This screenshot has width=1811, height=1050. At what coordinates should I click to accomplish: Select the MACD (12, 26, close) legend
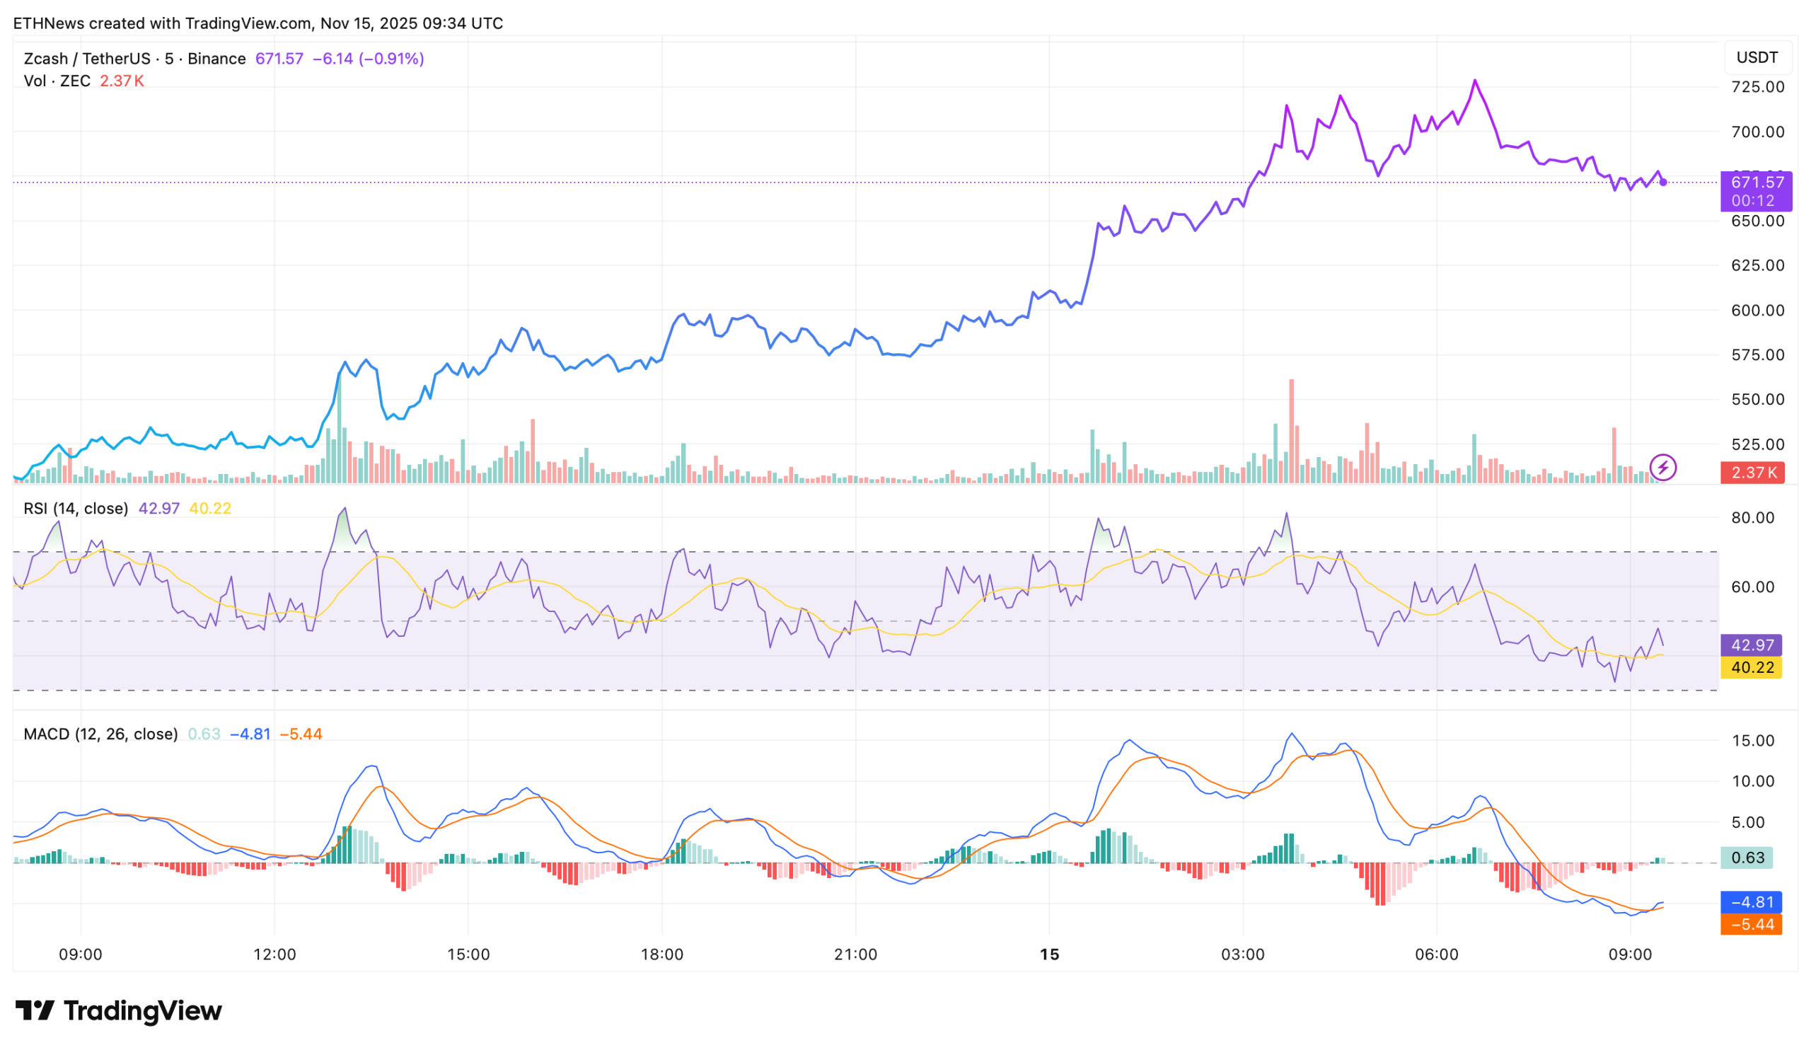[100, 734]
